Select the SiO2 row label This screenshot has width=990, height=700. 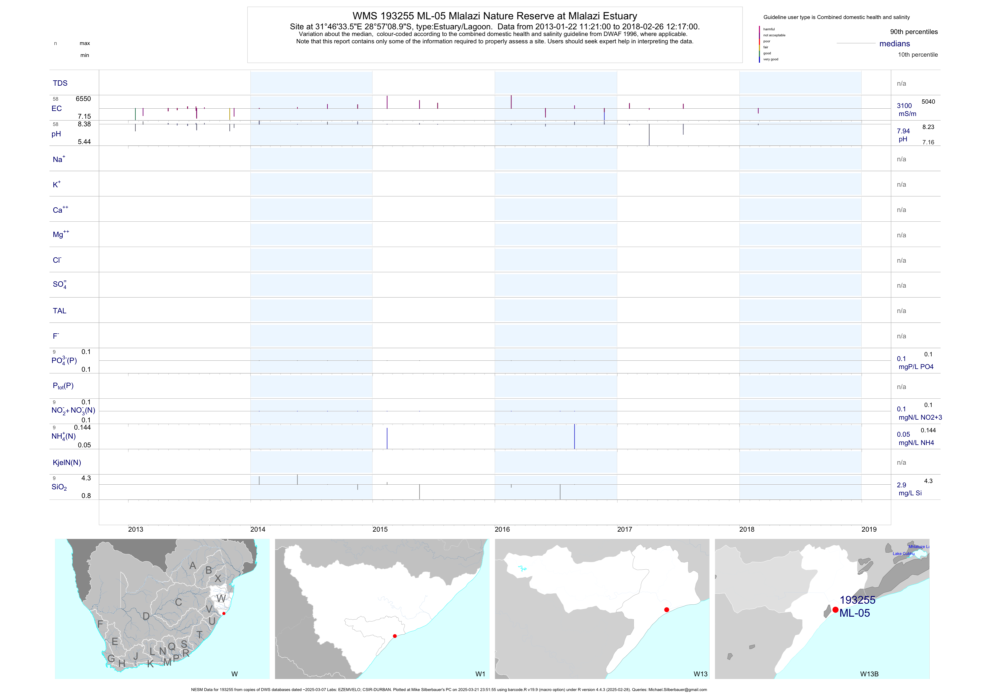(59, 487)
